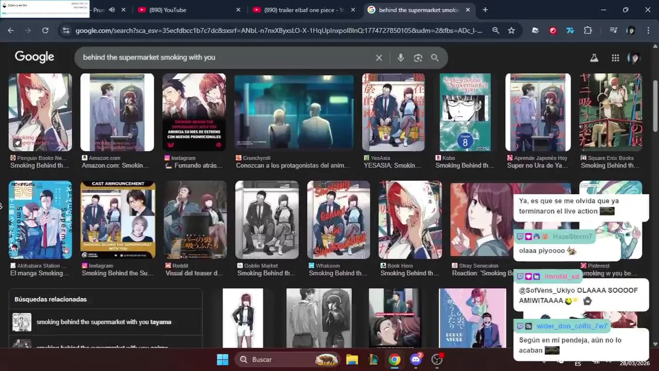Open the red circular extension icon
659x371 pixels.
[x=553, y=30]
